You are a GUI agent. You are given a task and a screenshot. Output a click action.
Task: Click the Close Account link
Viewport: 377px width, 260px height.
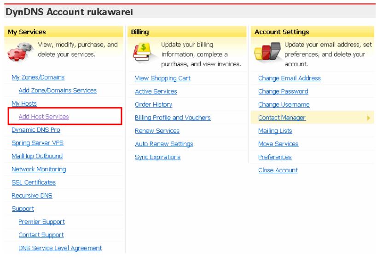278,170
